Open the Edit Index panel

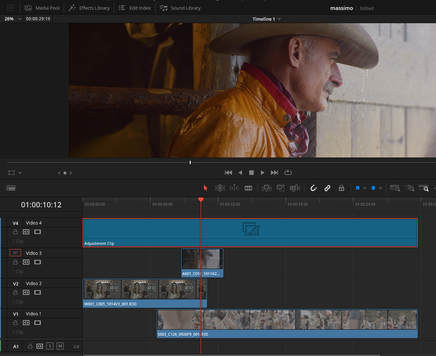point(135,8)
